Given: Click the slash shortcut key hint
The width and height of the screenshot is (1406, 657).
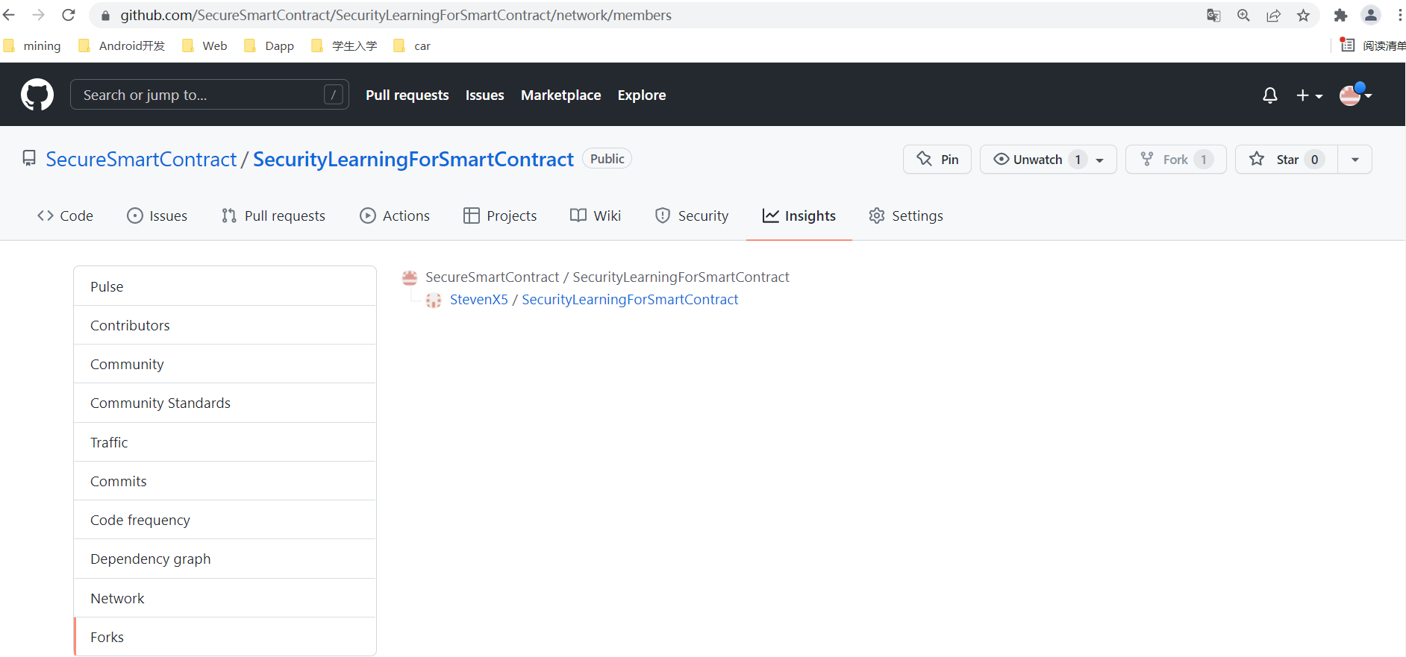Looking at the screenshot, I should [334, 95].
